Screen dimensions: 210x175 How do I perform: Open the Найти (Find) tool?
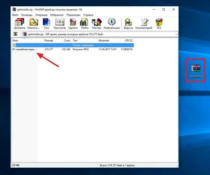point(85,24)
